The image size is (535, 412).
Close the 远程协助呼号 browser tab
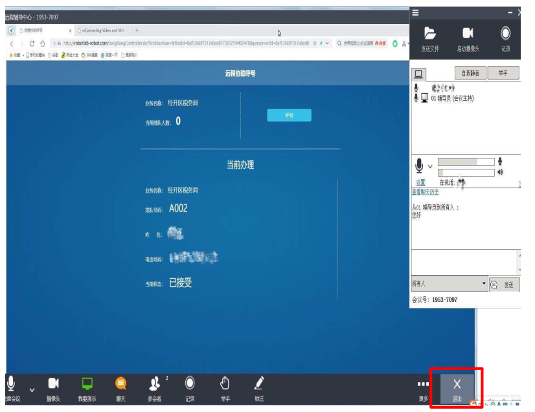pyautogui.click(x=70, y=30)
